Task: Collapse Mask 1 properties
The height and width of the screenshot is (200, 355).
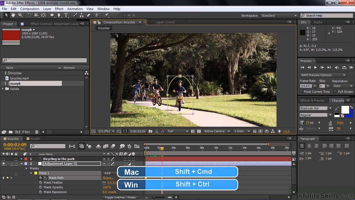Action: point(31,173)
